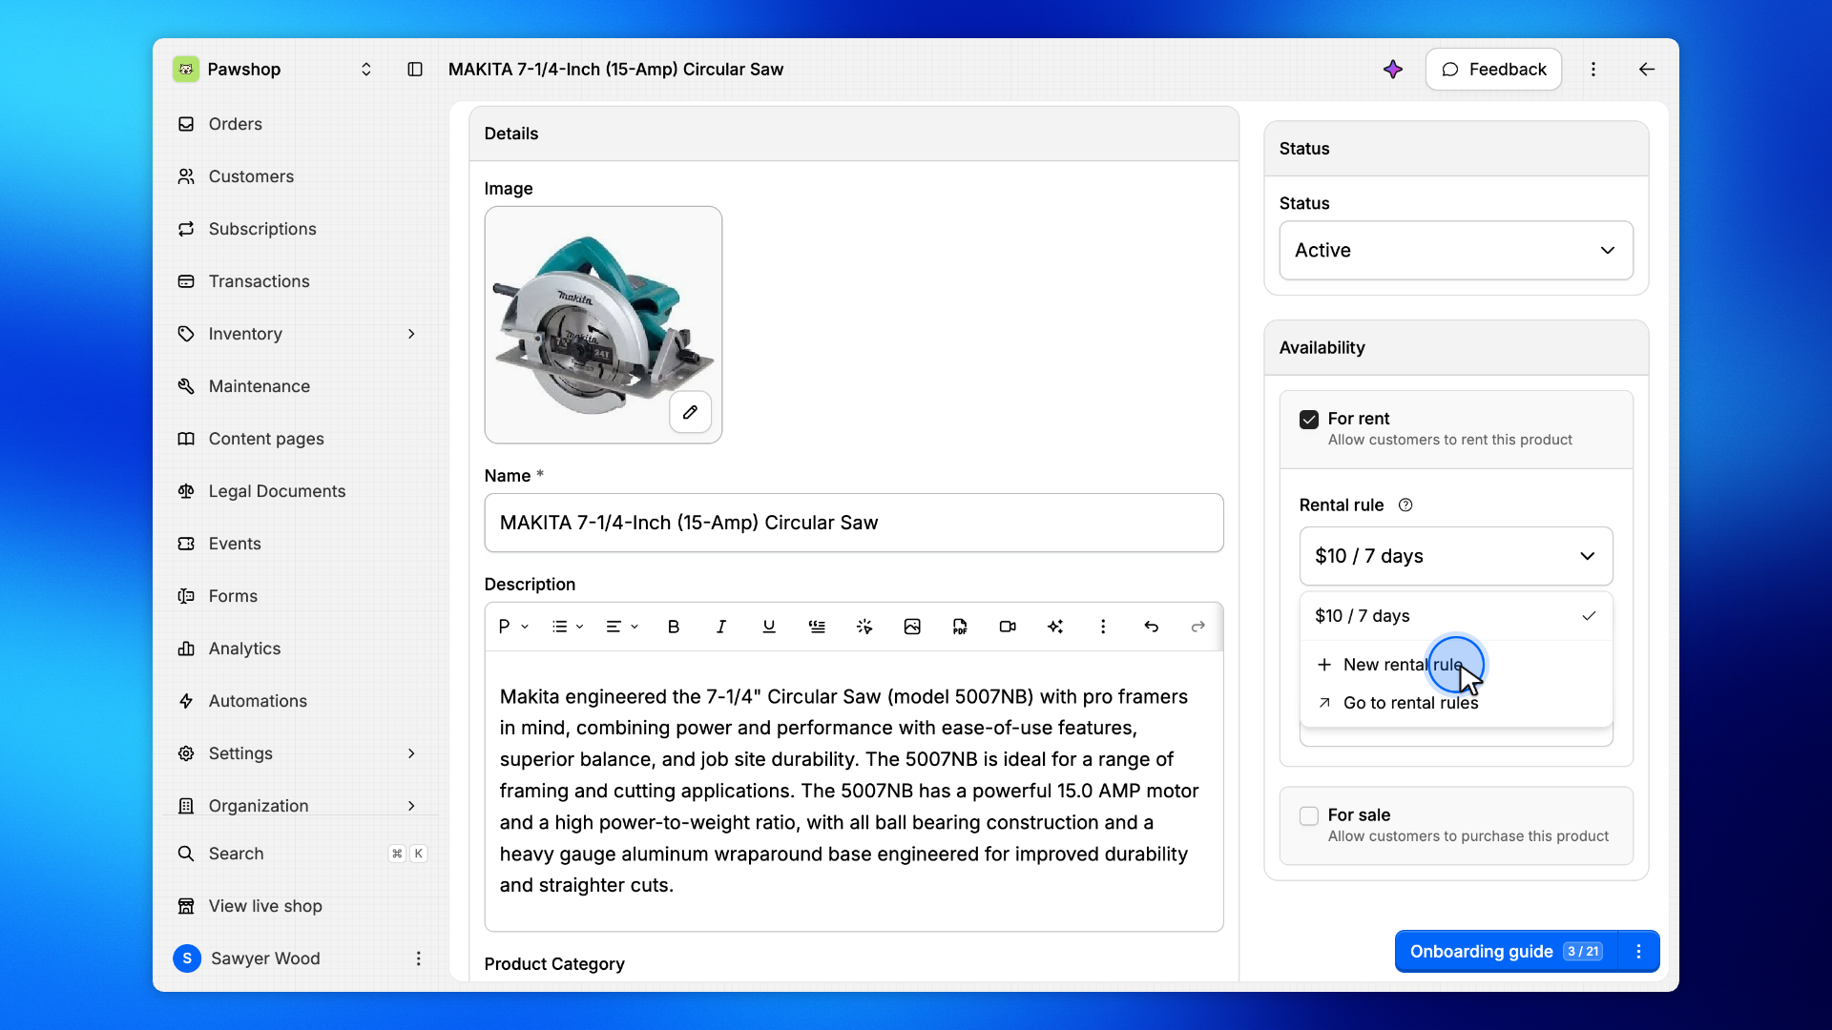Open the Onboarding guide button
Image resolution: width=1832 pixels, height=1030 pixels.
click(x=1506, y=952)
